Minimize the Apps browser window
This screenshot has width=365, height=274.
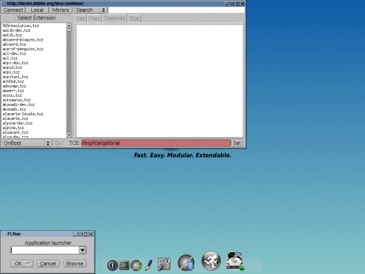pyautogui.click(x=226, y=4)
